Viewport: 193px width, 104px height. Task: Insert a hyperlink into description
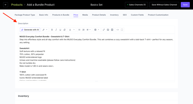click(104, 30)
